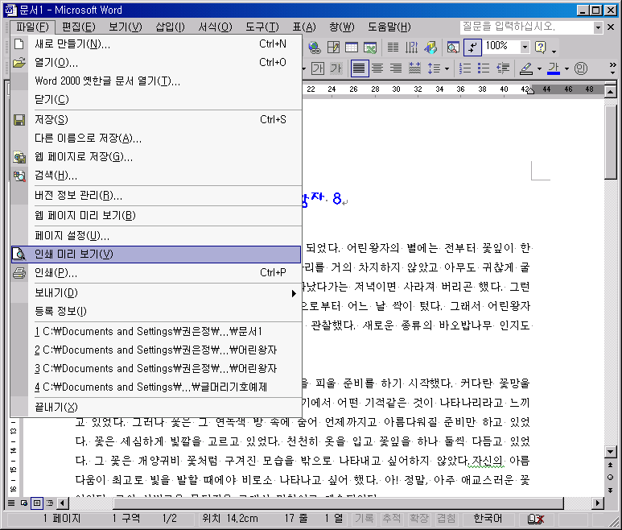Click the Text Direction icon
The image size is (622, 530).
[x=412, y=48]
